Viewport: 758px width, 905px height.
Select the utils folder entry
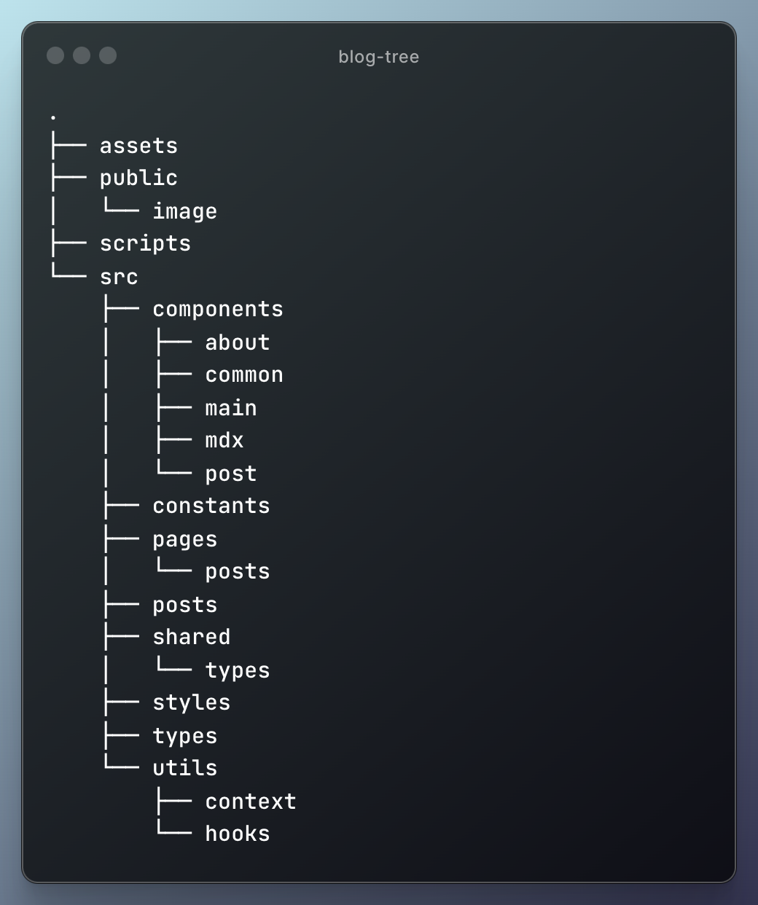point(184,768)
